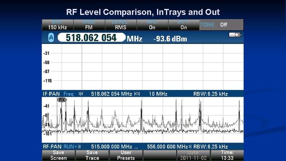Viewport: 286px width, 161px height.
Task: Select the MOD FM demodulation button
Action: click(x=89, y=25)
